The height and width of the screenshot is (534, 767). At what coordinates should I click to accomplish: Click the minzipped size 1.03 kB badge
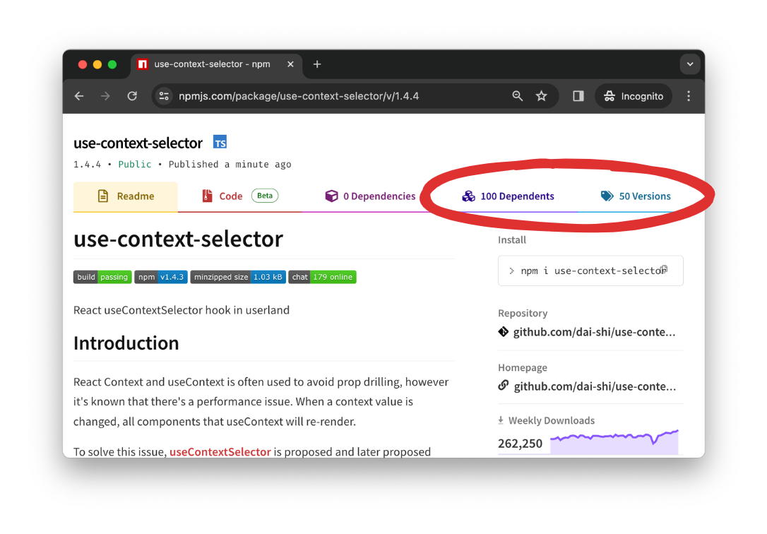[x=238, y=277]
